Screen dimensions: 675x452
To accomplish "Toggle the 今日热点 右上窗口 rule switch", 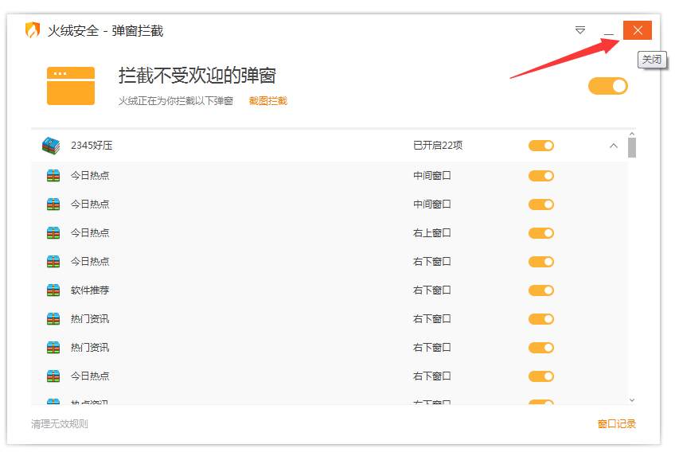I will click(541, 233).
